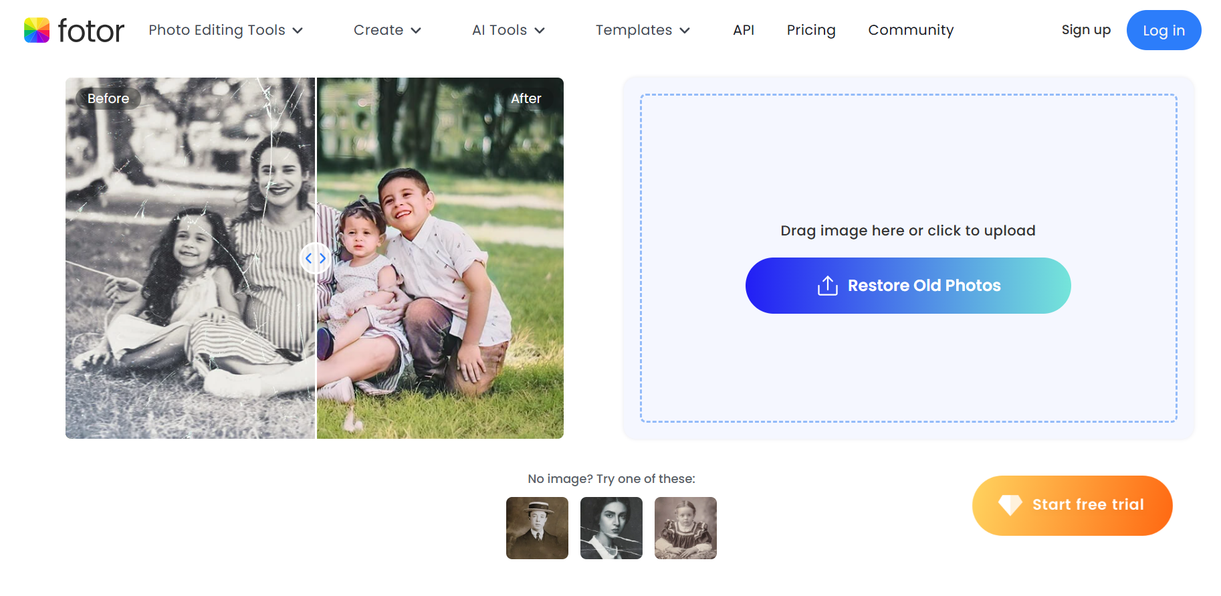Viewport: 1221px width, 596px height.
Task: Open the Templates dropdown chevron
Action: pyautogui.click(x=685, y=30)
